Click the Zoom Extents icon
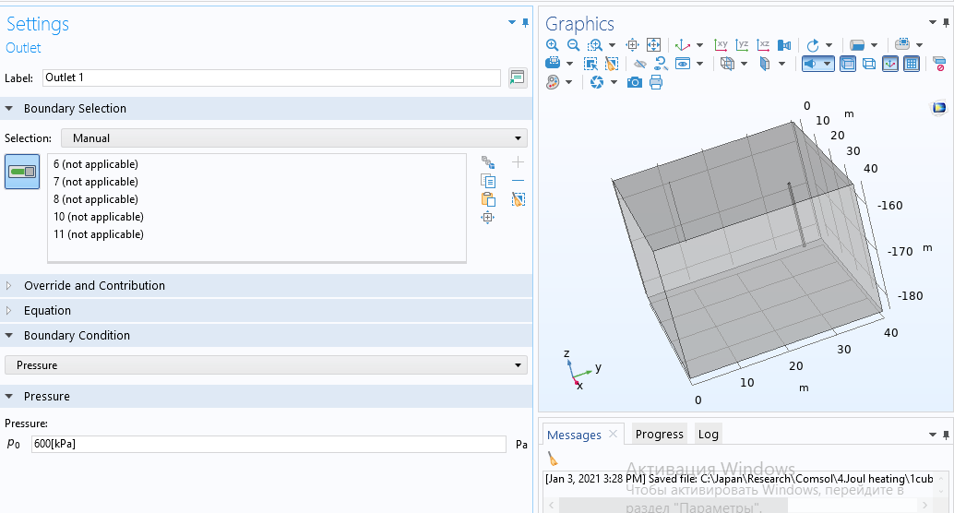Screen dimensions: 954x513 pos(653,45)
